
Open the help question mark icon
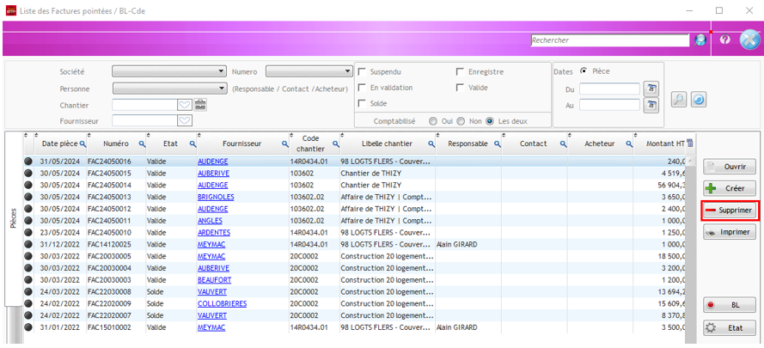tap(724, 40)
